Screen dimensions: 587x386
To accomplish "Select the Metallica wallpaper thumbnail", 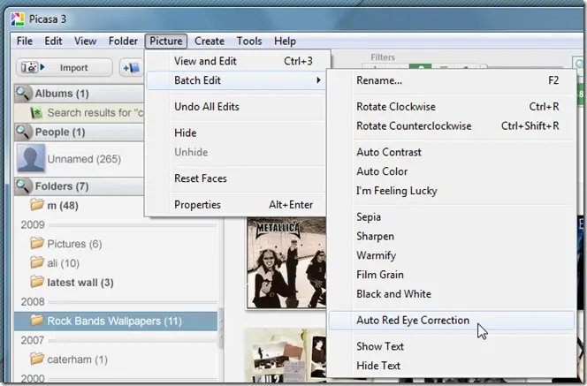I will click(286, 263).
